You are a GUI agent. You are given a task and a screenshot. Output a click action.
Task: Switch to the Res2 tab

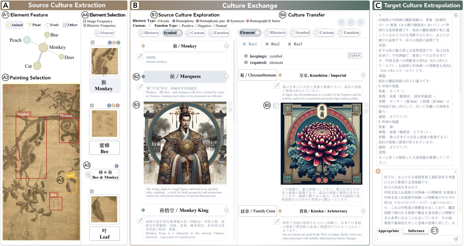click(x=273, y=44)
